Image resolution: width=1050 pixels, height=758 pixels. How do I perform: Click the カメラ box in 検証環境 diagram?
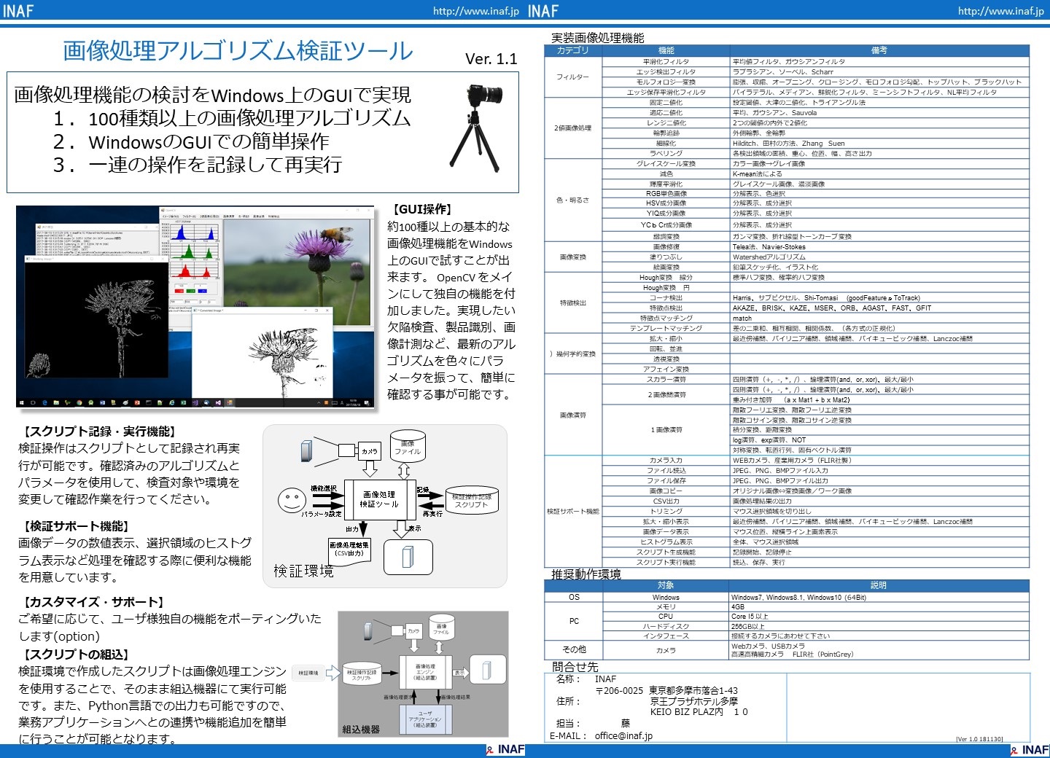(370, 451)
